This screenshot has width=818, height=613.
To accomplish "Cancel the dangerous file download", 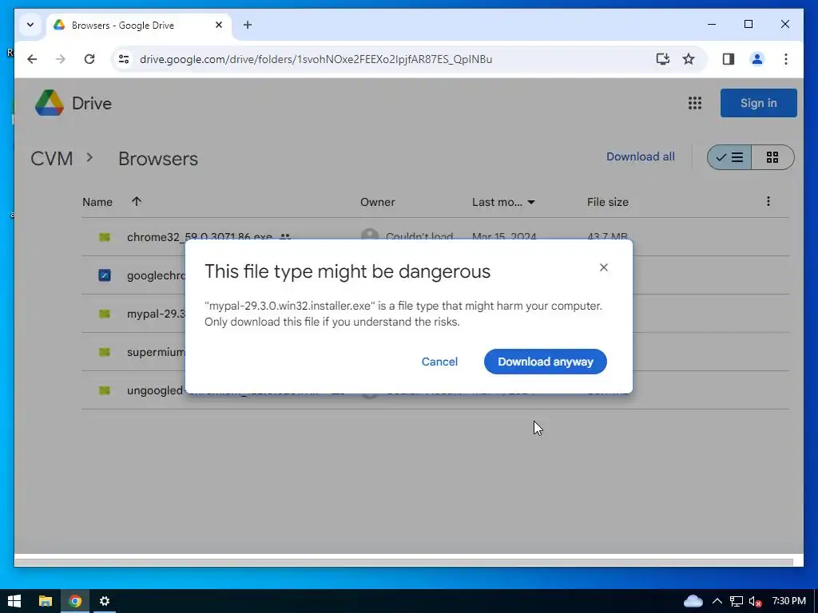I will click(x=439, y=362).
